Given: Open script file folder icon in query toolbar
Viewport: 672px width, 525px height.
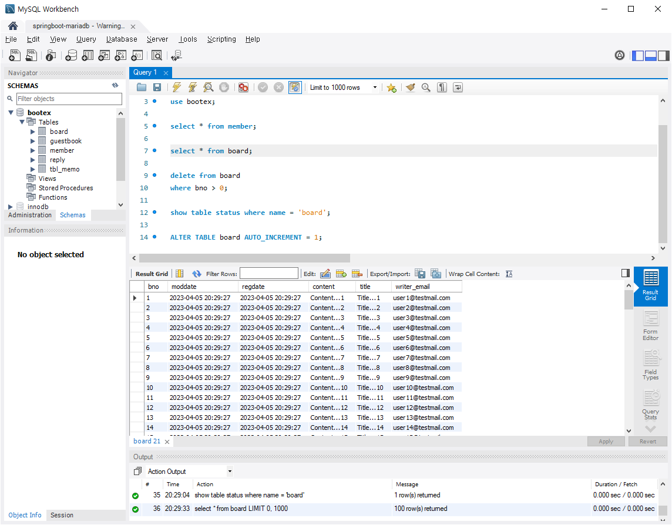Looking at the screenshot, I should click(x=142, y=87).
